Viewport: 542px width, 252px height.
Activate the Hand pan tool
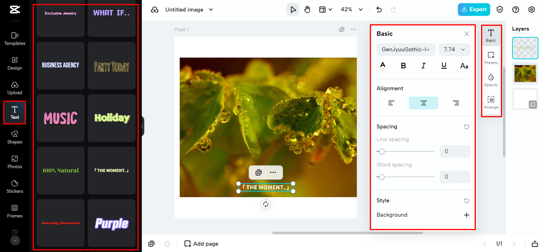(307, 9)
